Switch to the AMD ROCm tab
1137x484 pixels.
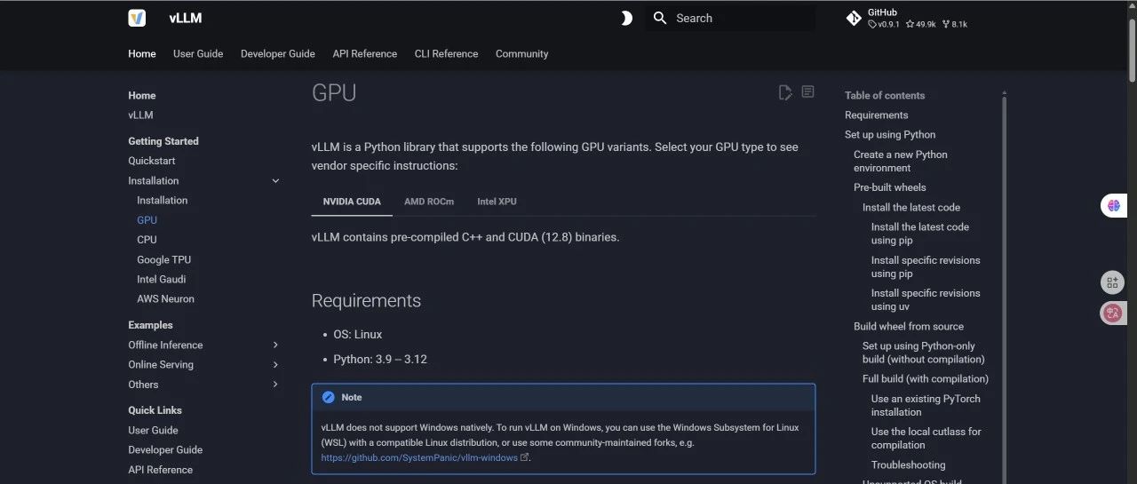pos(429,202)
